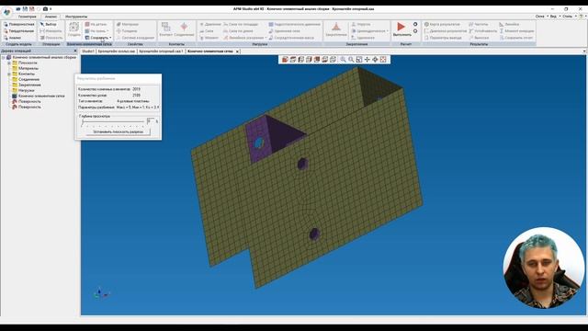588x331 pixels.
Task: Click the Линейка ruler tool
Action: [509, 24]
